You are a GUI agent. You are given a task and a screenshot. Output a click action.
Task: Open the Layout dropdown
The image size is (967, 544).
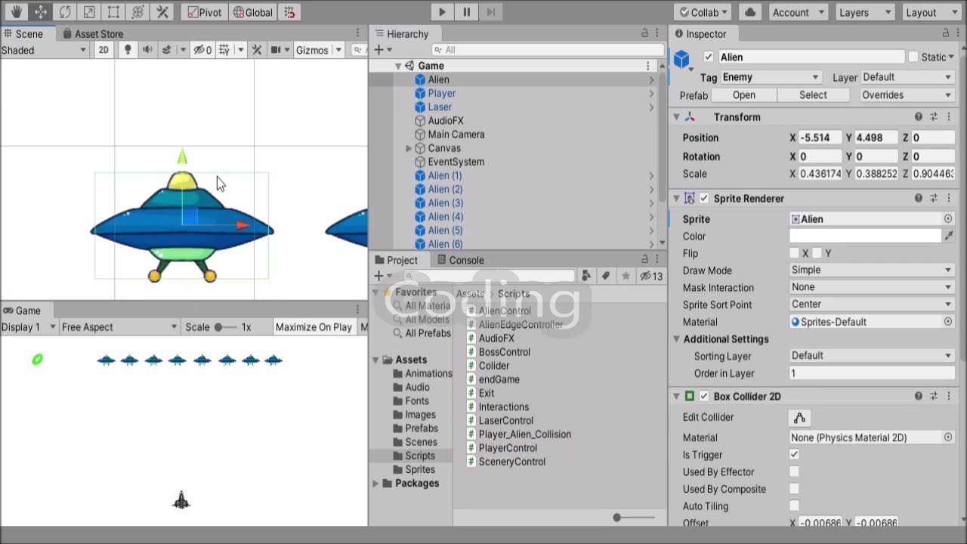tap(931, 12)
